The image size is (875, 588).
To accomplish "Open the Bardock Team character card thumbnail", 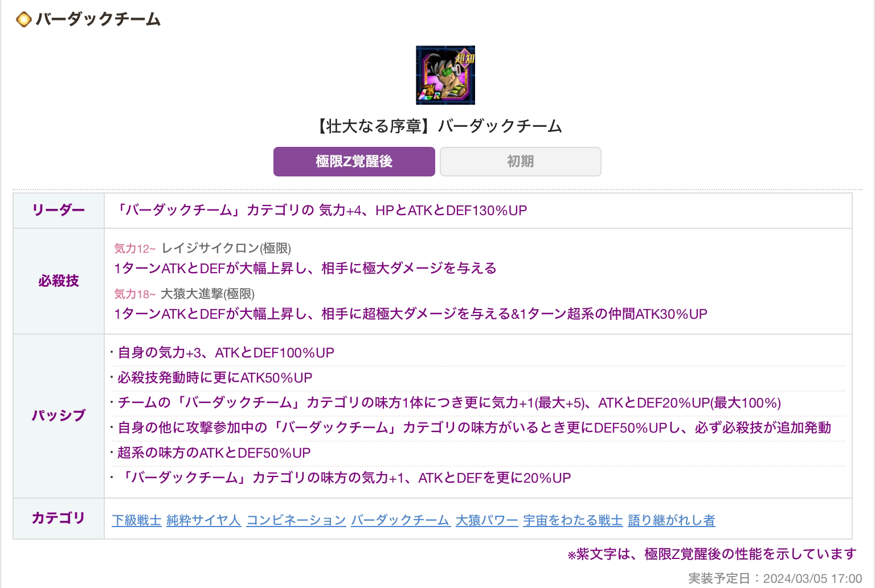I will (x=445, y=75).
